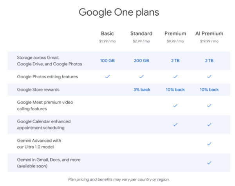Select the Standard plan column header

point(141,33)
